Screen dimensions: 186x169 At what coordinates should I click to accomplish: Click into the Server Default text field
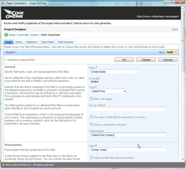pos(128,109)
